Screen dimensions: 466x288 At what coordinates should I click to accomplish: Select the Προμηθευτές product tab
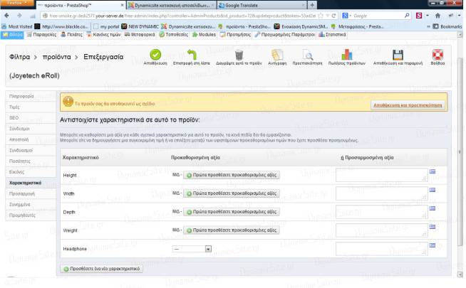click(x=31, y=215)
